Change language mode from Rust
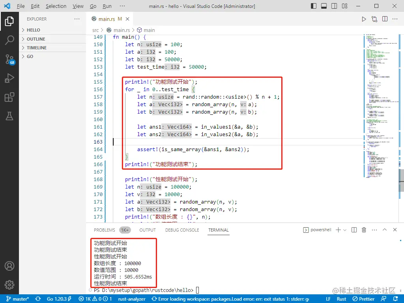This screenshot has height=303, width=404. (341, 299)
